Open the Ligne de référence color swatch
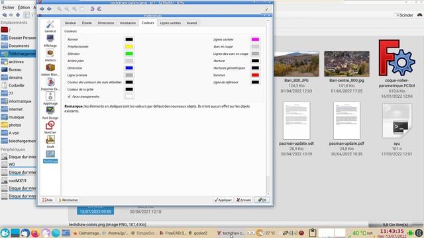 255,82
